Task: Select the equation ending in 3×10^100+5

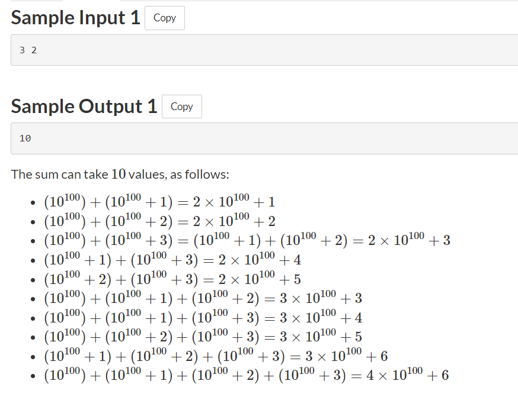Action: 203,336
